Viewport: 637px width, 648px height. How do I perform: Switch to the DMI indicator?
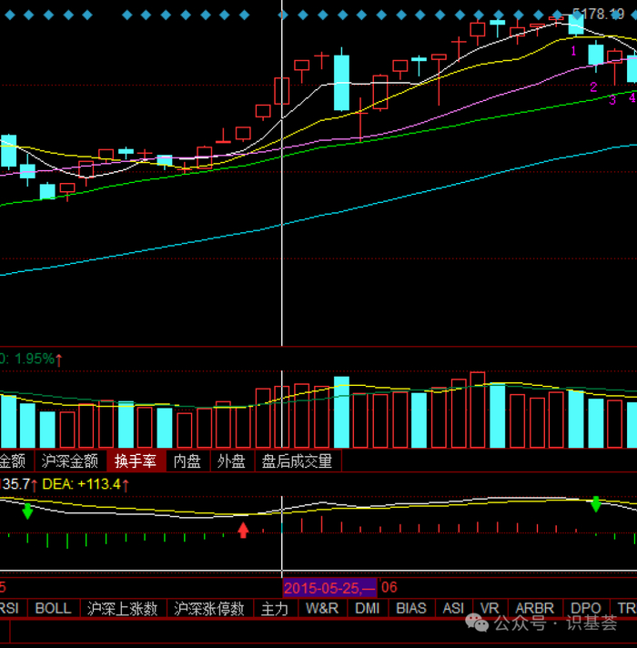click(368, 608)
